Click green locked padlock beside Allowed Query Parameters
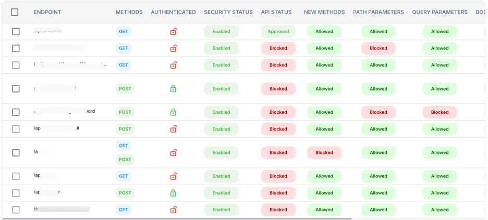Screen dimensions: 488x220 (x=173, y=89)
